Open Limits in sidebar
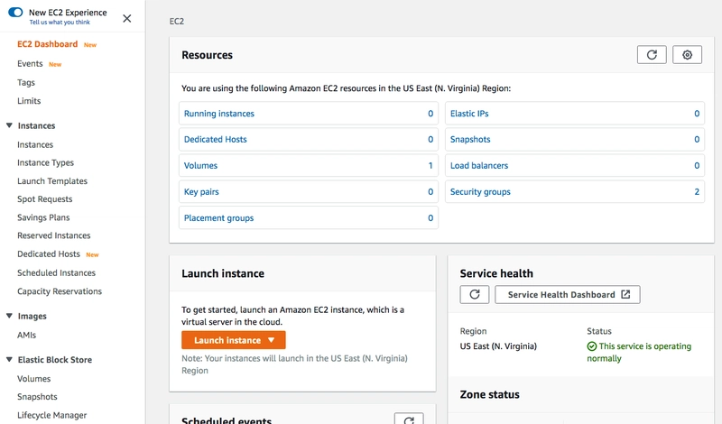Viewport: 722px width, 424px height. tap(29, 101)
